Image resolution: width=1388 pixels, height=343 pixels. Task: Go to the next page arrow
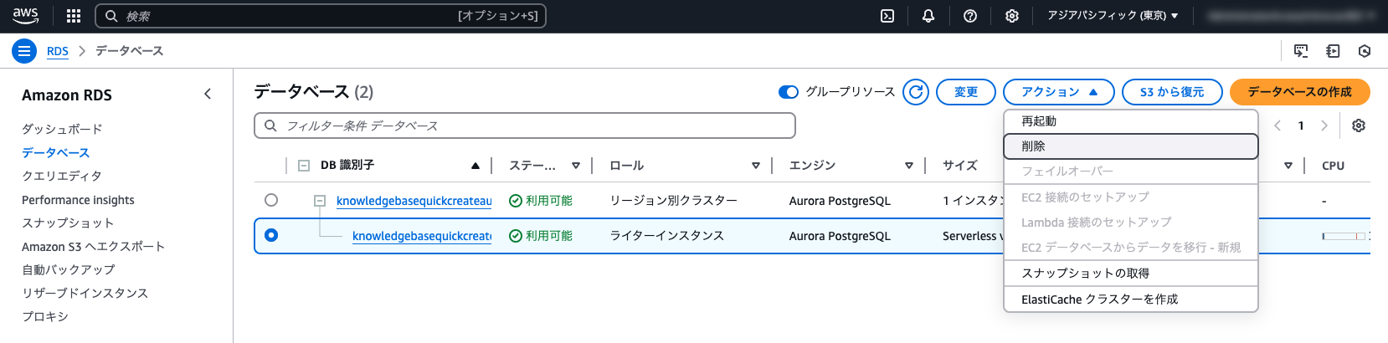[1324, 125]
